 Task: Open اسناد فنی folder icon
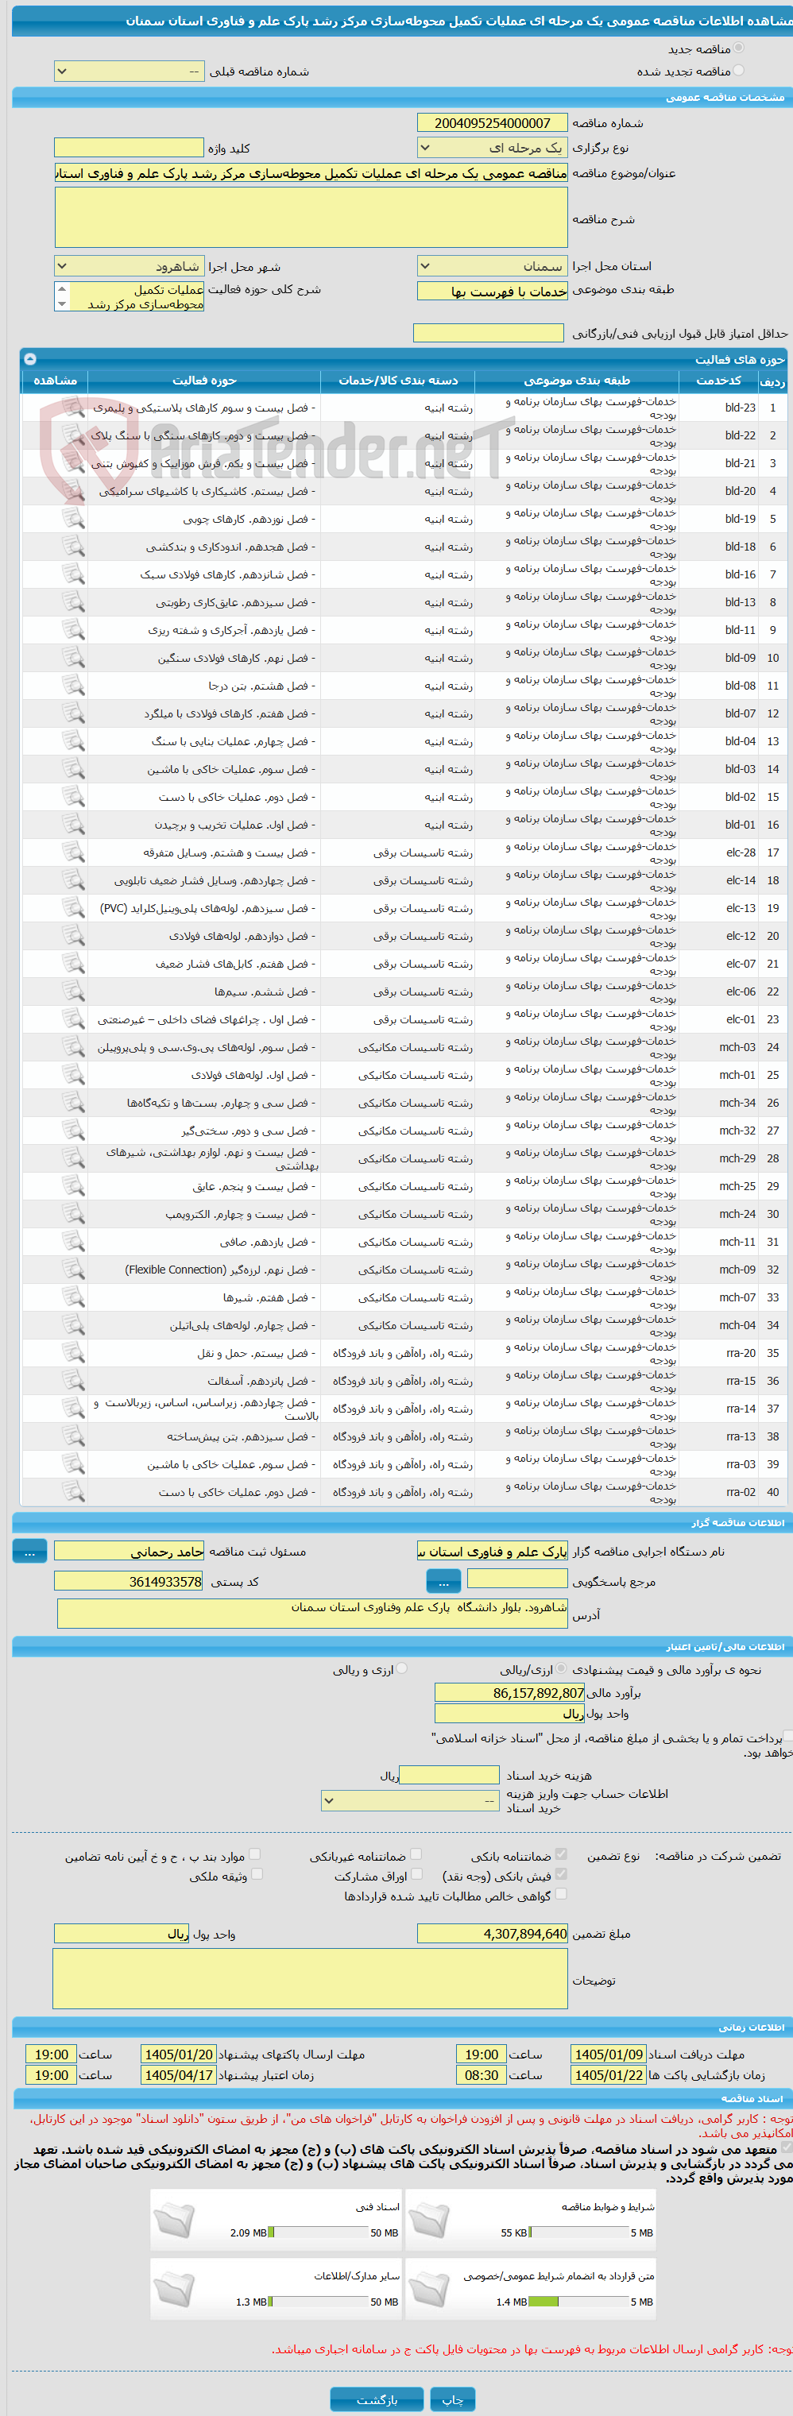(175, 2220)
